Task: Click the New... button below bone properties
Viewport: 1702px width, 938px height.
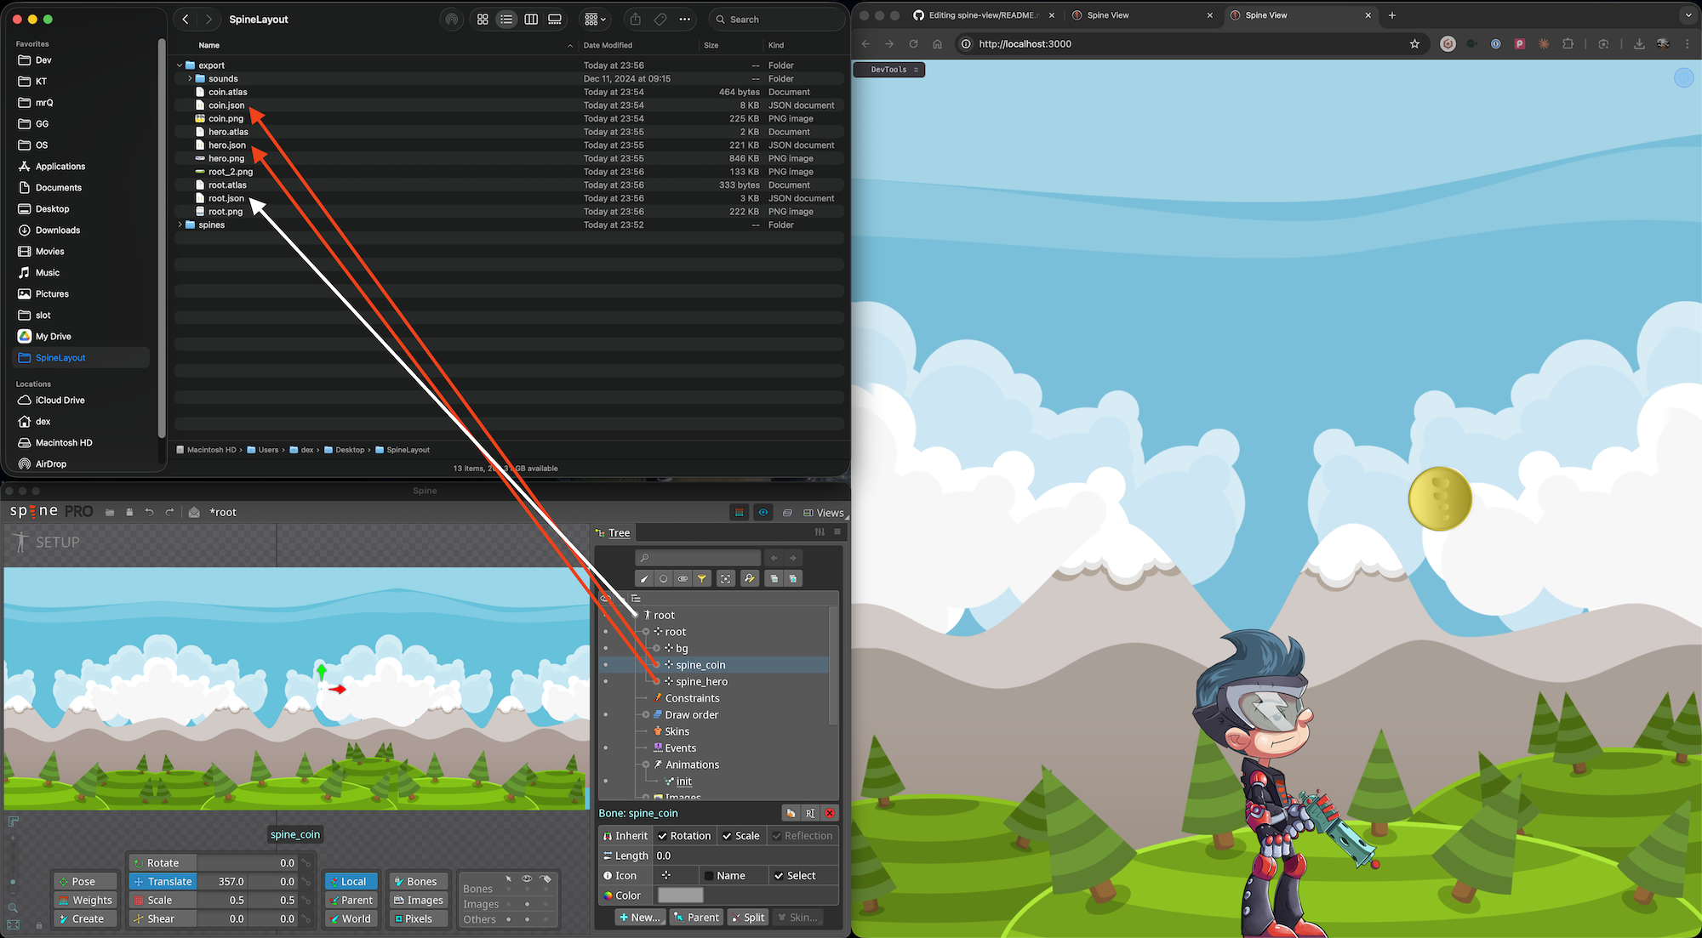Action: [639, 917]
